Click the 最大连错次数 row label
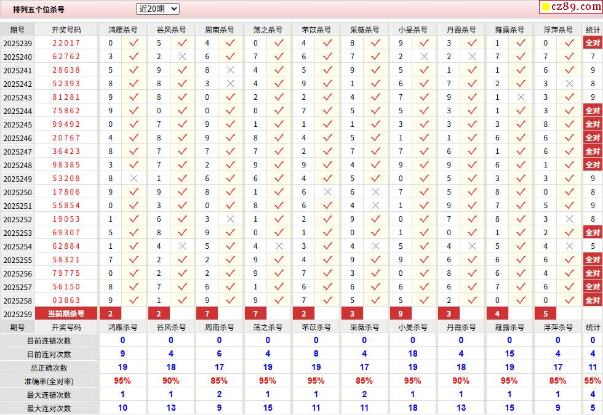The height and width of the screenshot is (415, 603). point(49,395)
